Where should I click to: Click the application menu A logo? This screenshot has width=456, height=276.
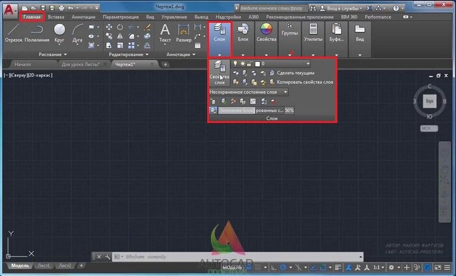click(x=10, y=10)
